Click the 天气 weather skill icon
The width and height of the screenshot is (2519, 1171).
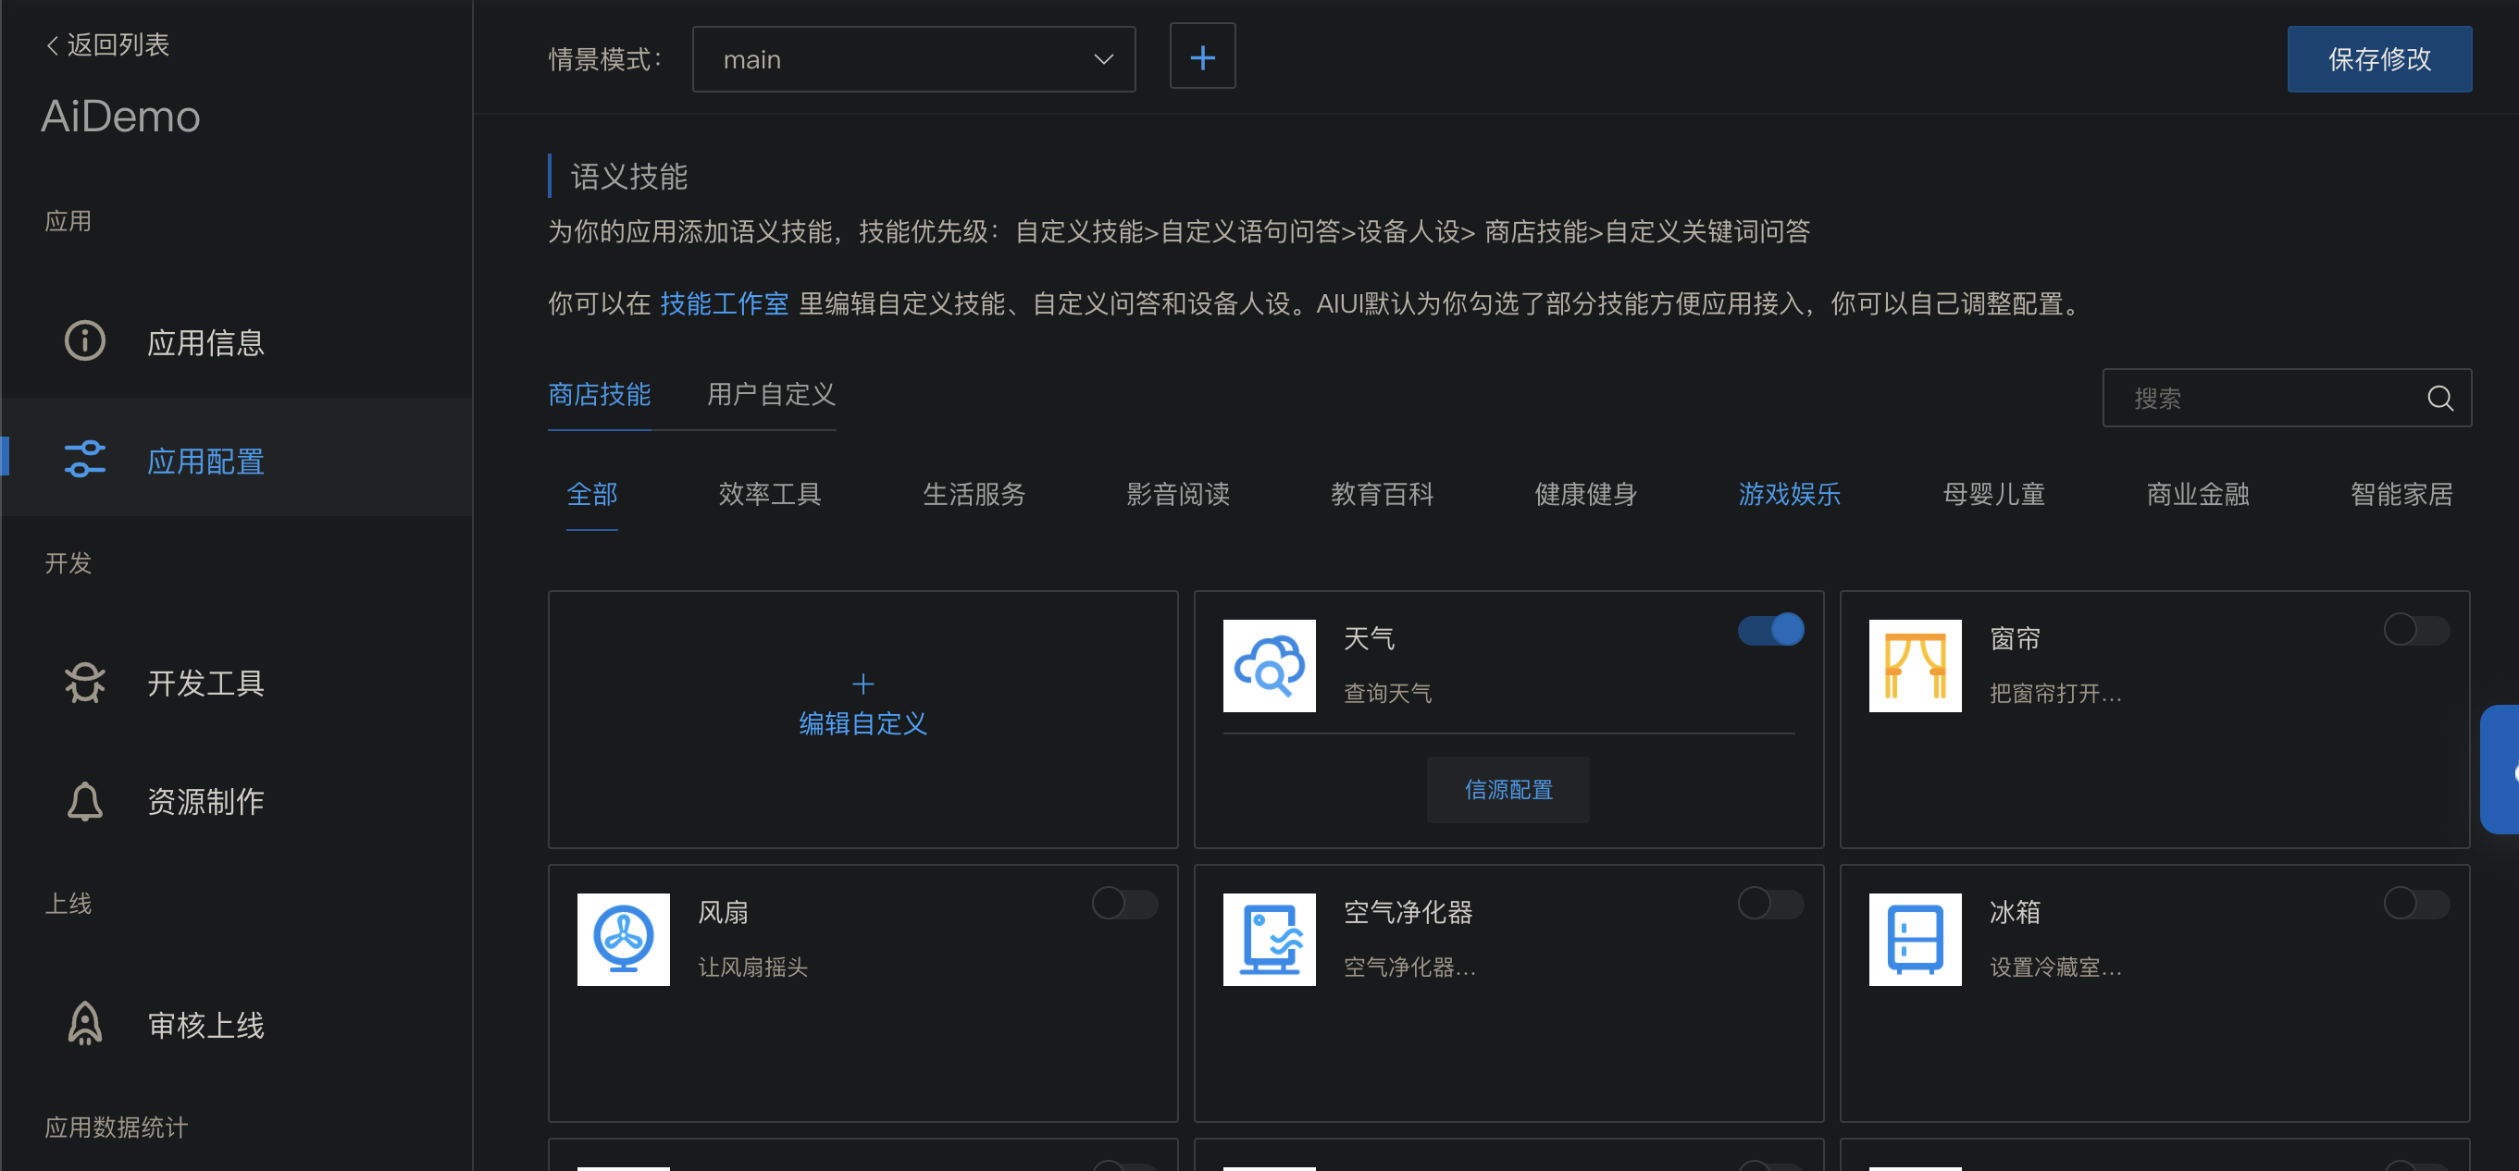(1269, 666)
